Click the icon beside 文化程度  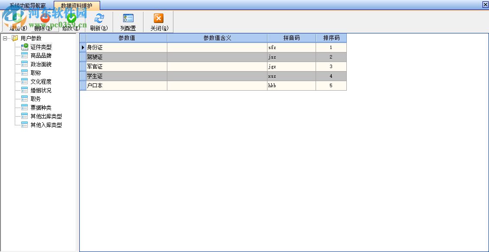click(25, 82)
